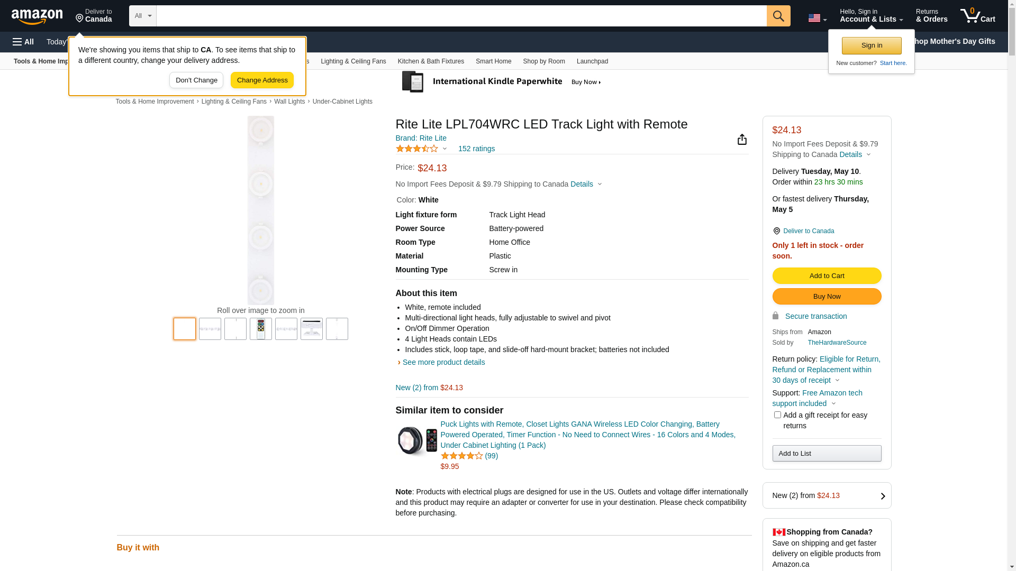1016x571 pixels.
Task: Click the share icon beside title
Action: [x=742, y=139]
